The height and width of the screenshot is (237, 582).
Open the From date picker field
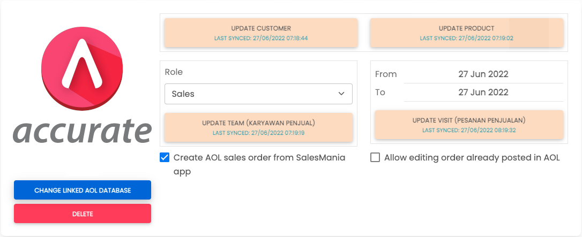483,74
